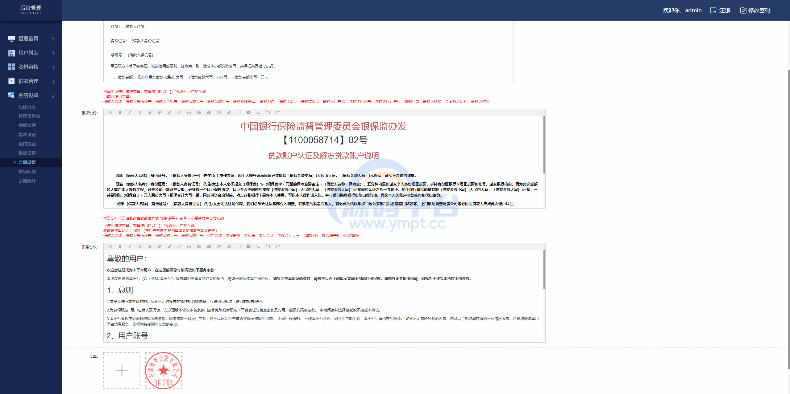Screen dimensions: 790x394
Task: Insert link in 银保说明 editor toolbar
Action: pos(179,112)
